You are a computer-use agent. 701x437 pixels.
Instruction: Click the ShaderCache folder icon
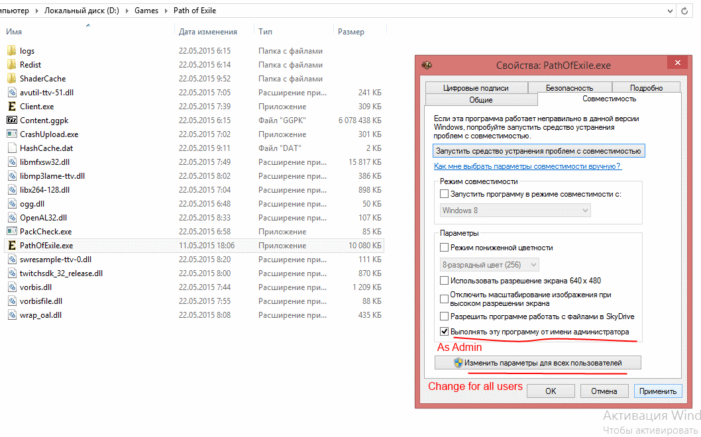coord(11,79)
